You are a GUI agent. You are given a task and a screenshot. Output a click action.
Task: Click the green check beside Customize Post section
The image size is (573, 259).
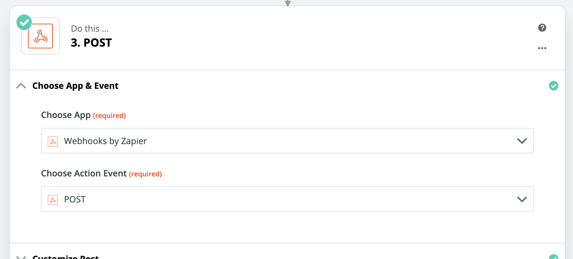pos(554,257)
